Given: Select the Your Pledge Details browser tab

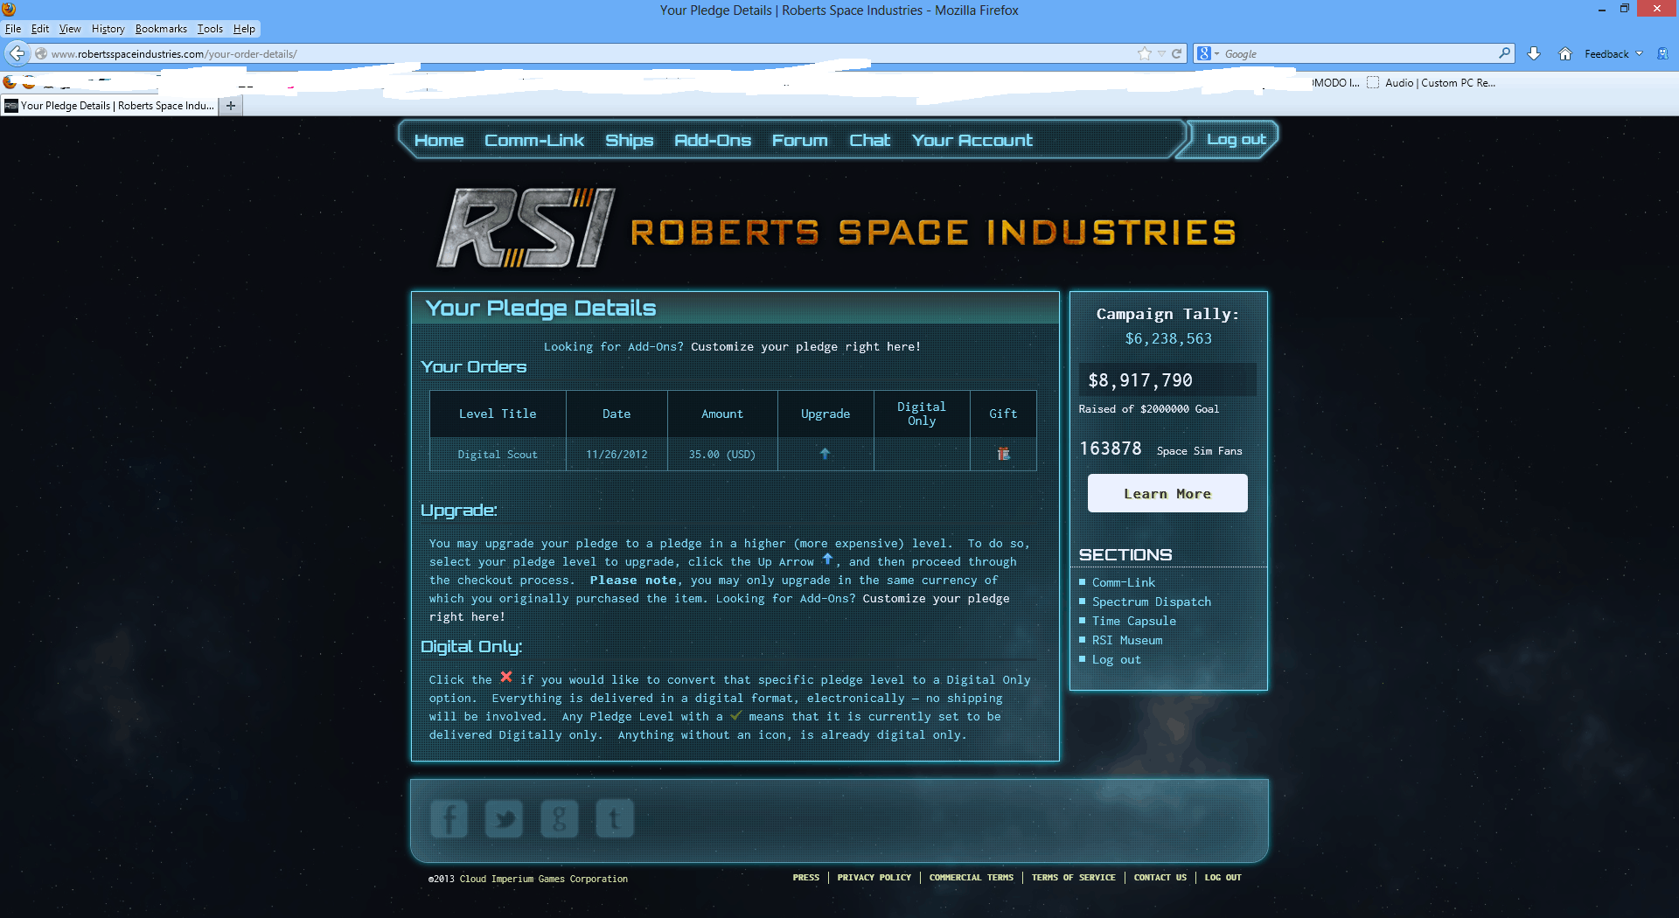Looking at the screenshot, I should pos(109,106).
